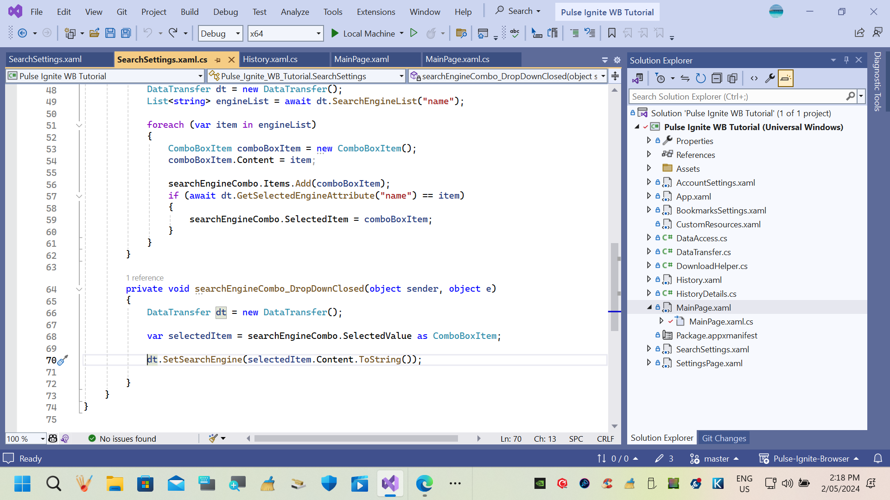Viewport: 890px width, 500px height.
Task: Click Collapse All in Solution Explorer toolbar
Action: point(717,78)
